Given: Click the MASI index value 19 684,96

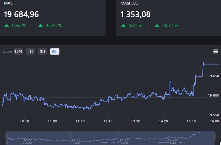Looking at the screenshot, I should tap(24, 15).
